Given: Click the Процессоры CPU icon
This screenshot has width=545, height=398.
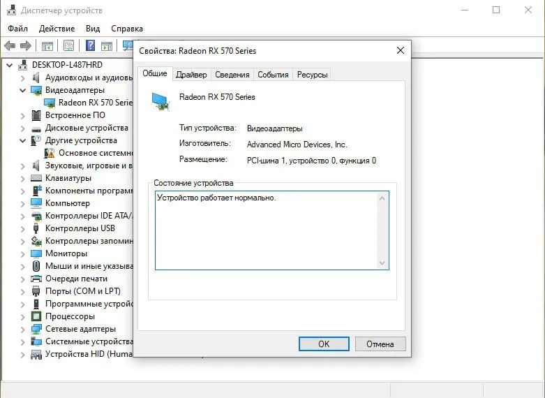Looking at the screenshot, I should [36, 316].
